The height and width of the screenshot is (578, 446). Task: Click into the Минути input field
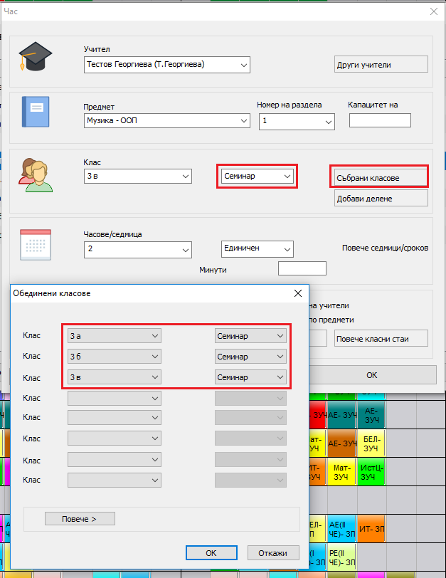(302, 269)
